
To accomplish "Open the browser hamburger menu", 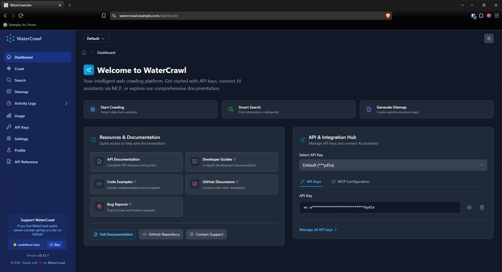I will (x=497, y=16).
